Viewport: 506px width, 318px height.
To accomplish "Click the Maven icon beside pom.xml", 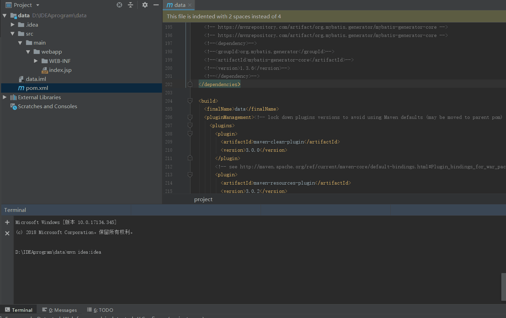I will (21, 88).
